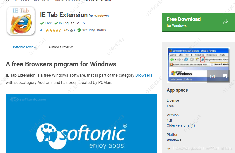Screen dimensions: 235x153
Task: Click the In English label
Action: tap(66, 23)
